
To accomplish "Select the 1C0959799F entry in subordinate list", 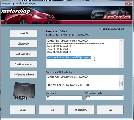I will (67, 77).
